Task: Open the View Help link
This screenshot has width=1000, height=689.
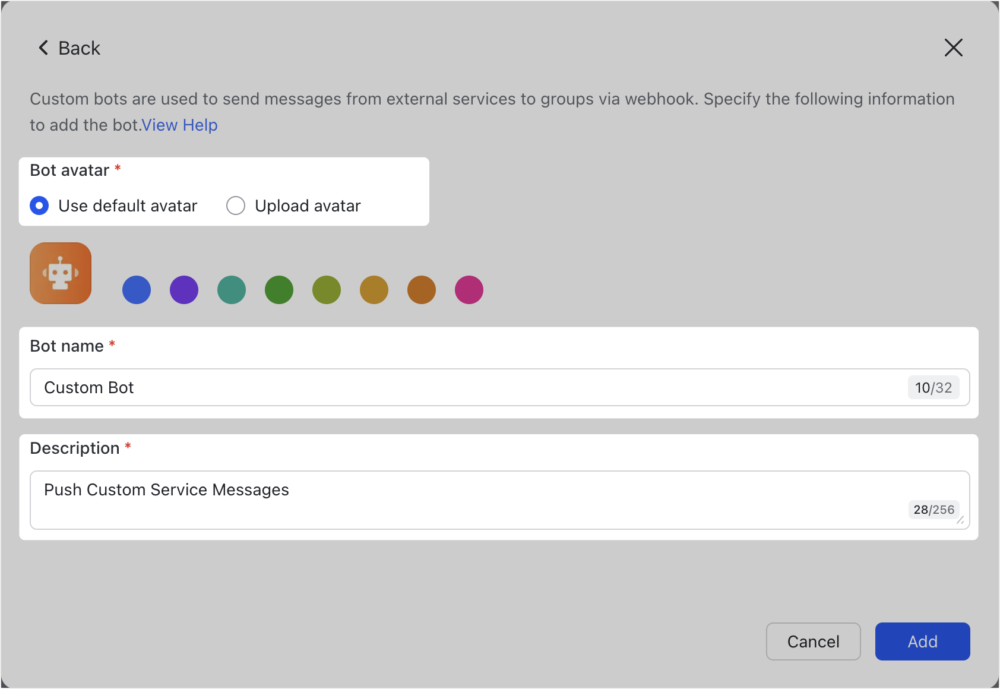Action: (179, 125)
